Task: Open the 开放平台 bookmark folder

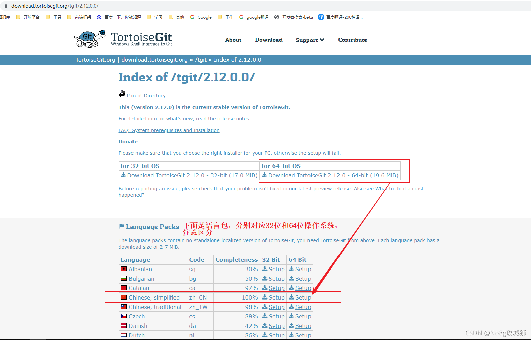Action: pyautogui.click(x=28, y=17)
